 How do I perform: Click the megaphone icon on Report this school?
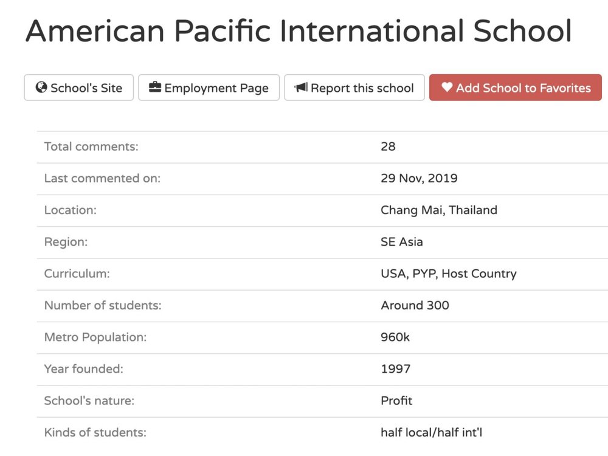pos(301,87)
